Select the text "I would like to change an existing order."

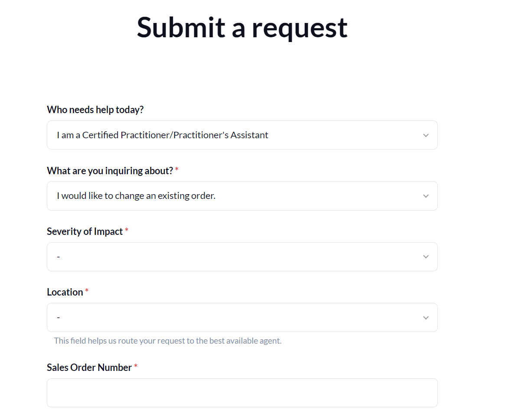click(136, 195)
